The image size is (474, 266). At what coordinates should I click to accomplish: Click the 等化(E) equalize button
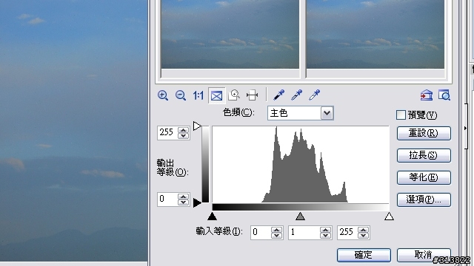click(424, 177)
